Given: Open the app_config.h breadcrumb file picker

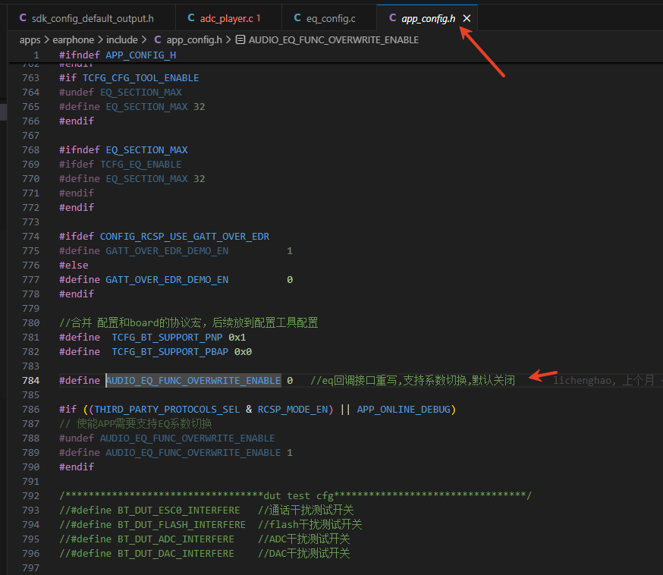Looking at the screenshot, I should click(x=194, y=39).
